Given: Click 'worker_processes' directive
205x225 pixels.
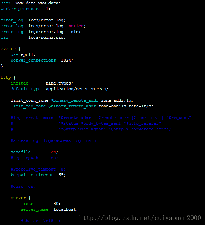Looking at the screenshot, I should click(x=21, y=9).
